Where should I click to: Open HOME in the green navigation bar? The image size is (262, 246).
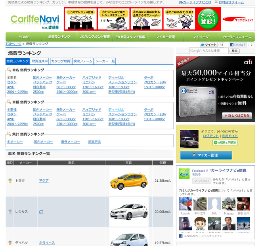[x=24, y=37]
